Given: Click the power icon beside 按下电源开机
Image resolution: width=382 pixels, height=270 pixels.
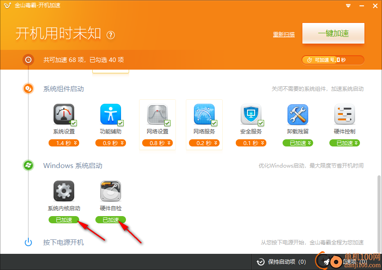Looking at the screenshot, I should click(x=28, y=242).
